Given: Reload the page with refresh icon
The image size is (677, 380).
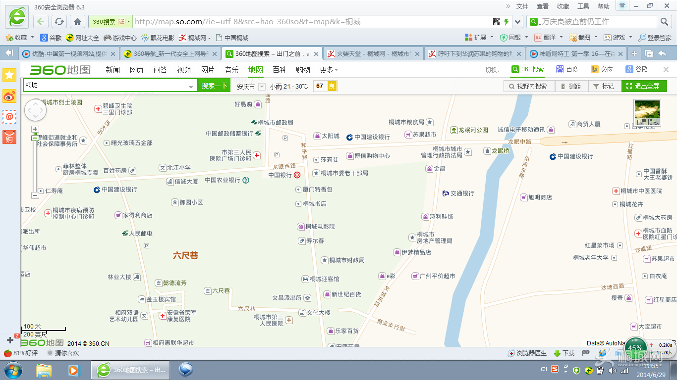Looking at the screenshot, I should coord(59,22).
